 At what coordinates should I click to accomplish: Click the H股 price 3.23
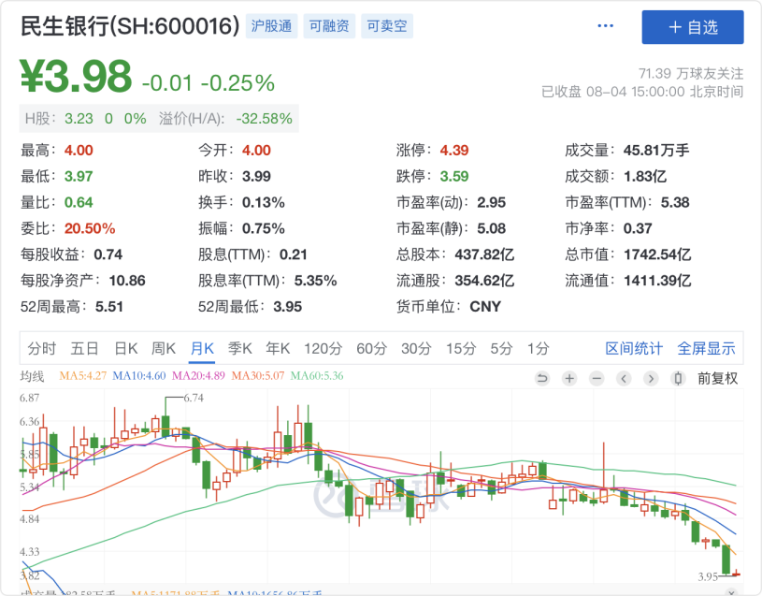(x=79, y=119)
